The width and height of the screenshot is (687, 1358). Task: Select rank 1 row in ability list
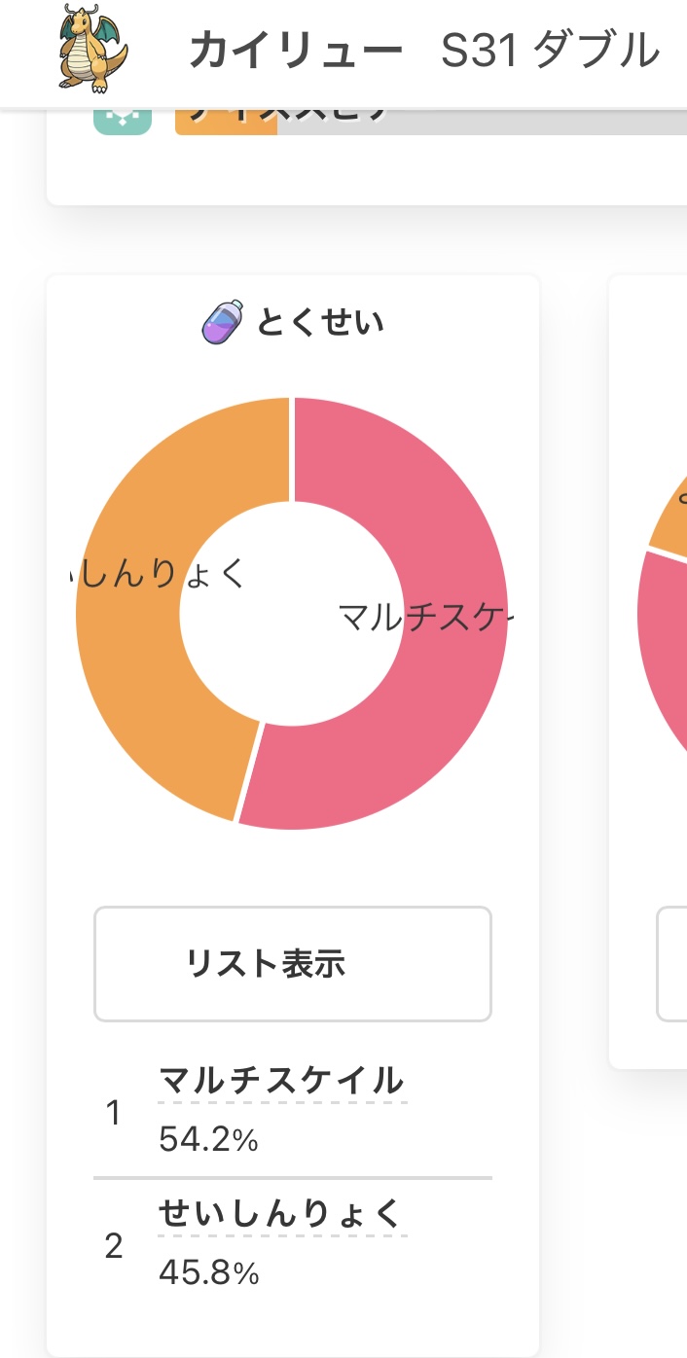point(293,1111)
